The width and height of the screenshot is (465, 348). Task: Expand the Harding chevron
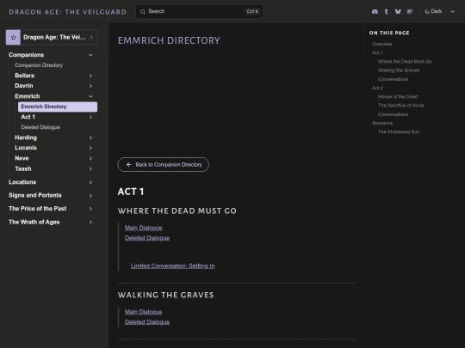click(90, 137)
